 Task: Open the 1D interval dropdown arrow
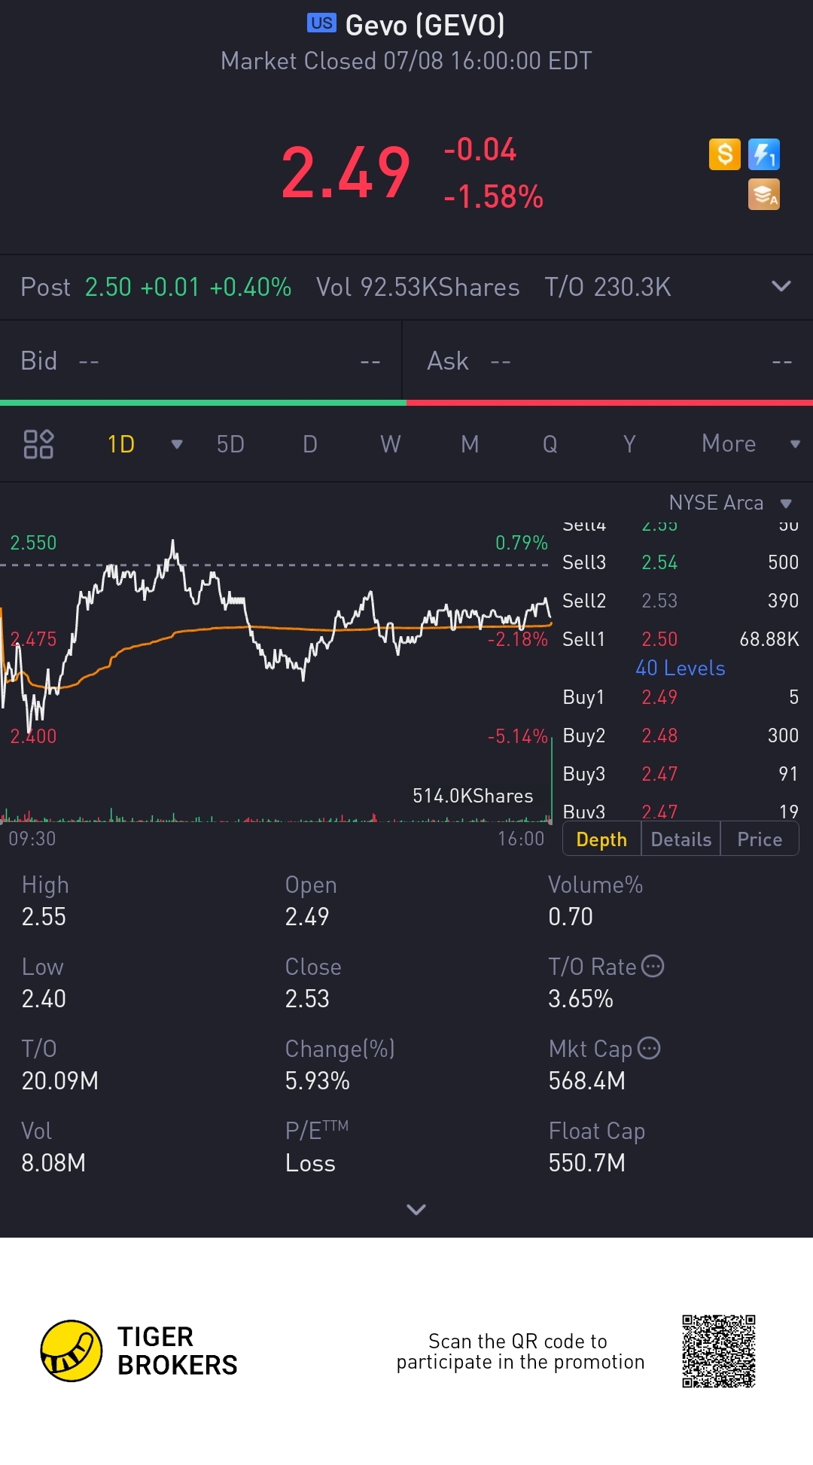(177, 444)
